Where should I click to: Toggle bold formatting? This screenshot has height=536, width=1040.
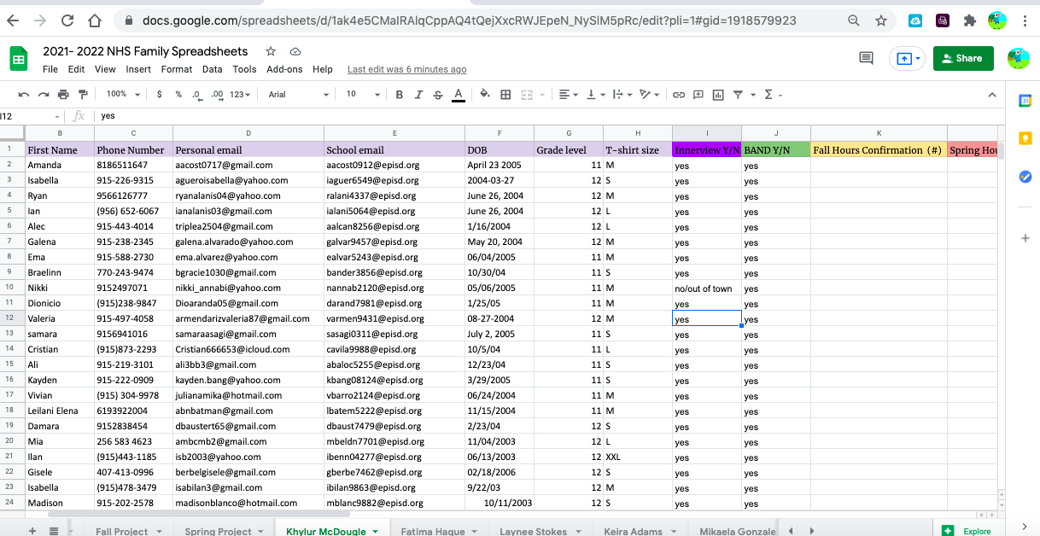(x=399, y=95)
